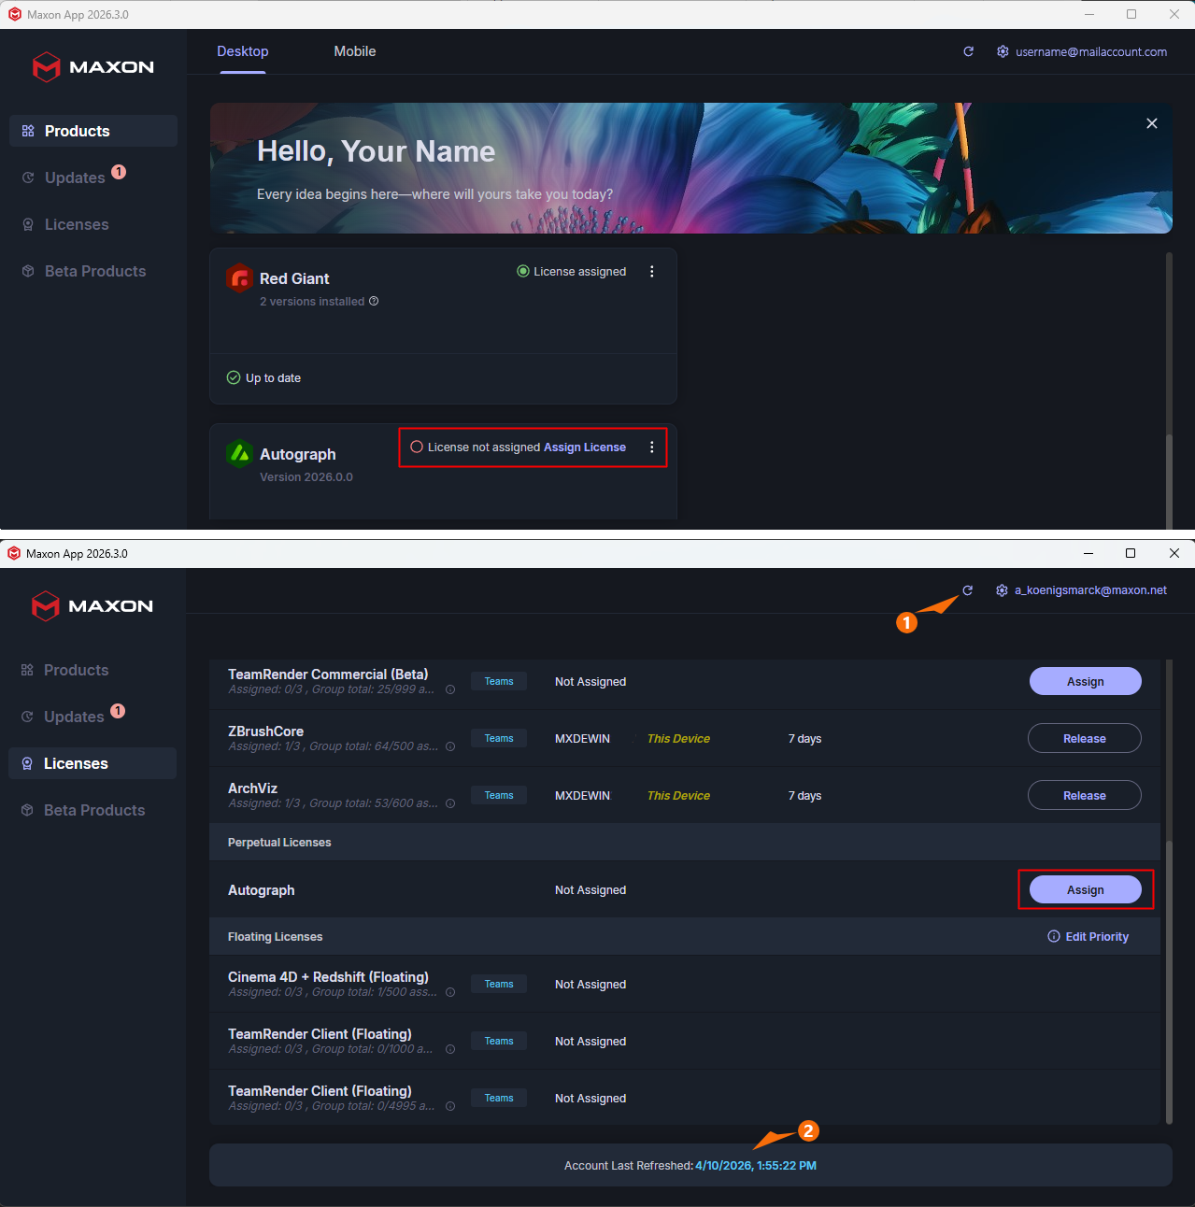The image size is (1195, 1207).
Task: Click the Autograph product icon
Action: [x=240, y=453]
